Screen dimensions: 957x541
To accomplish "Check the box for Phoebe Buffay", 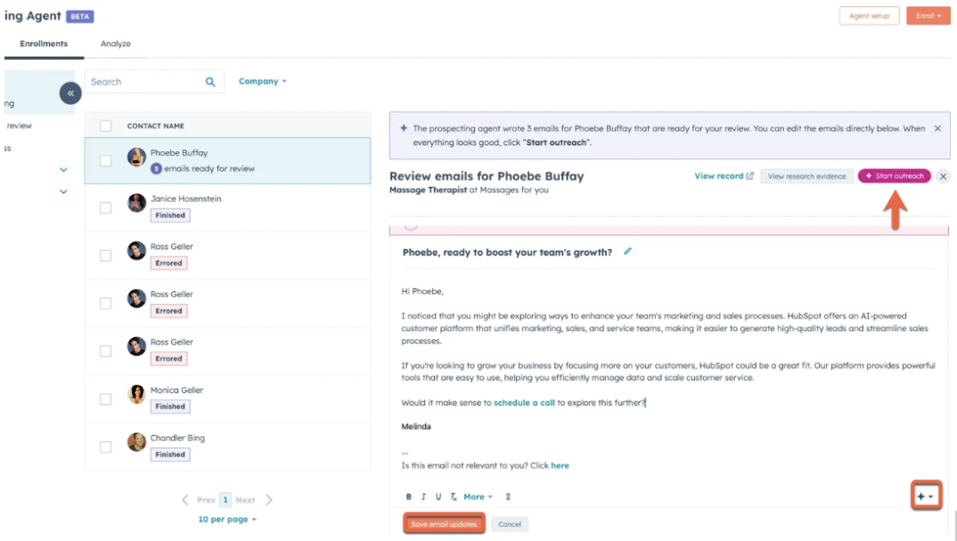I will [x=105, y=161].
